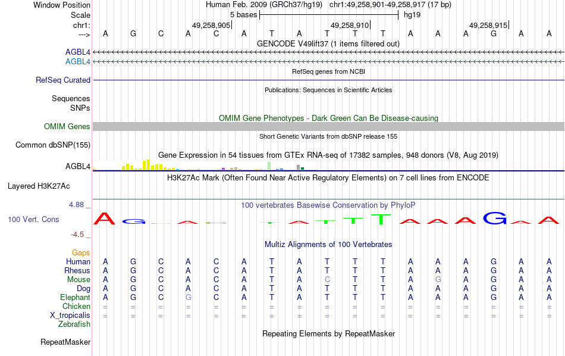Click the tallest green T in the PhyloP logo
565x356 pixels.
click(381, 219)
